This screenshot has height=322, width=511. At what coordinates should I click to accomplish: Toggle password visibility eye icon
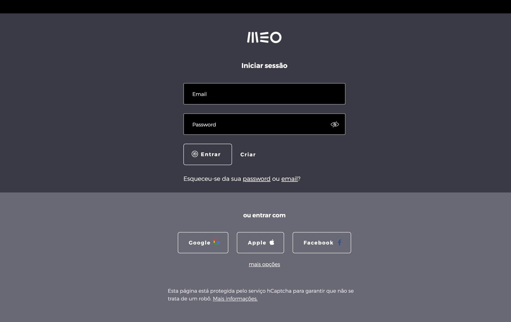click(335, 124)
